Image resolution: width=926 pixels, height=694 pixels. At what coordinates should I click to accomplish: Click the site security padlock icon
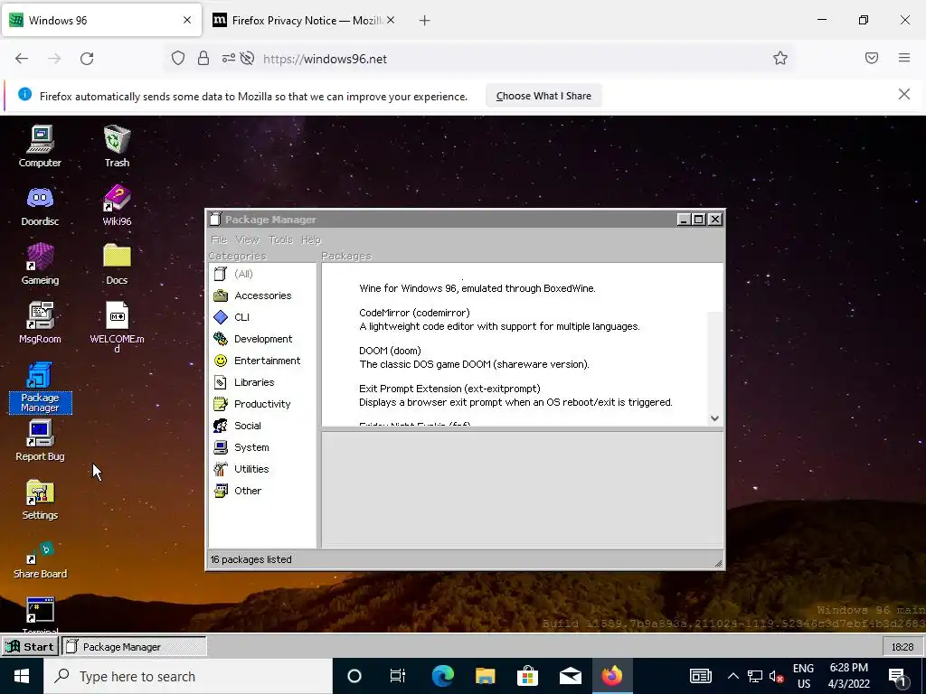pyautogui.click(x=203, y=59)
